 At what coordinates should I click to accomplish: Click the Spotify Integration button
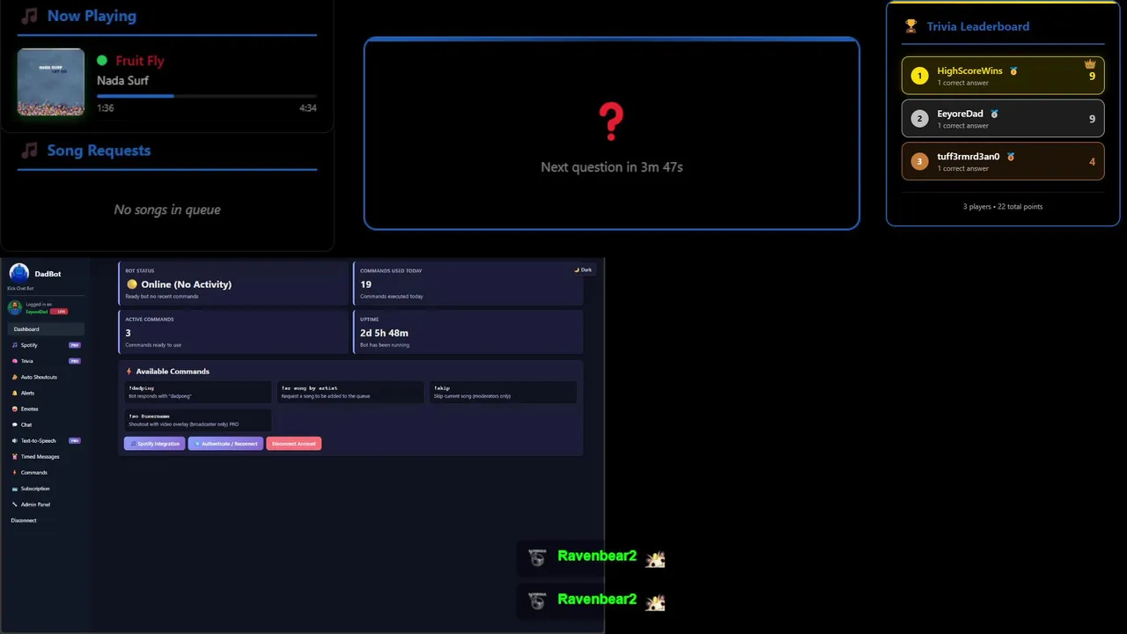(155, 444)
